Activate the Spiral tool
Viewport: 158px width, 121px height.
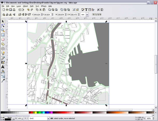[x=3, y=49]
